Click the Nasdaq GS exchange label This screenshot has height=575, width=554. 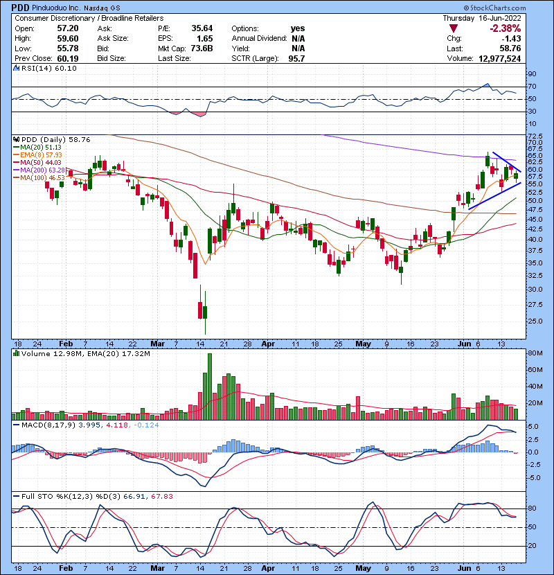point(102,8)
